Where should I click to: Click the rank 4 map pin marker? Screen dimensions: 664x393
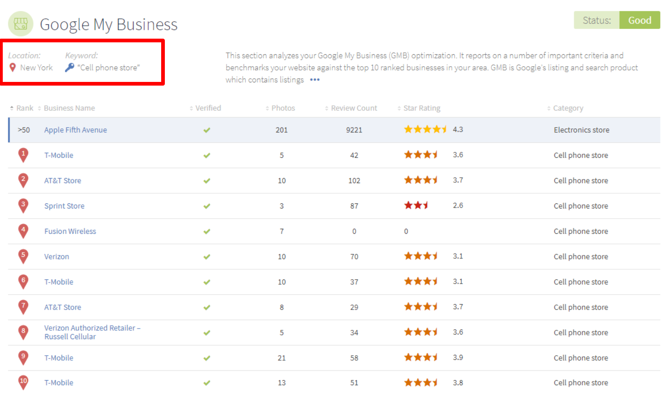(x=23, y=231)
